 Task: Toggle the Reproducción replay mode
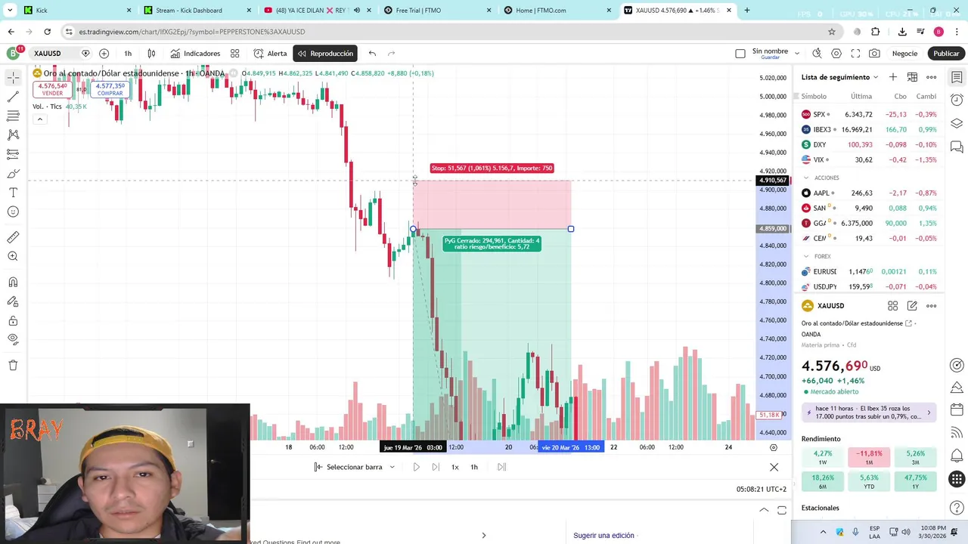click(325, 54)
